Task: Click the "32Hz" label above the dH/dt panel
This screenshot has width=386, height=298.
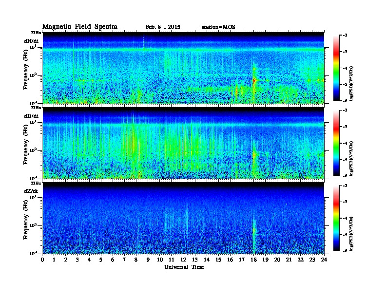Action: coord(36,32)
